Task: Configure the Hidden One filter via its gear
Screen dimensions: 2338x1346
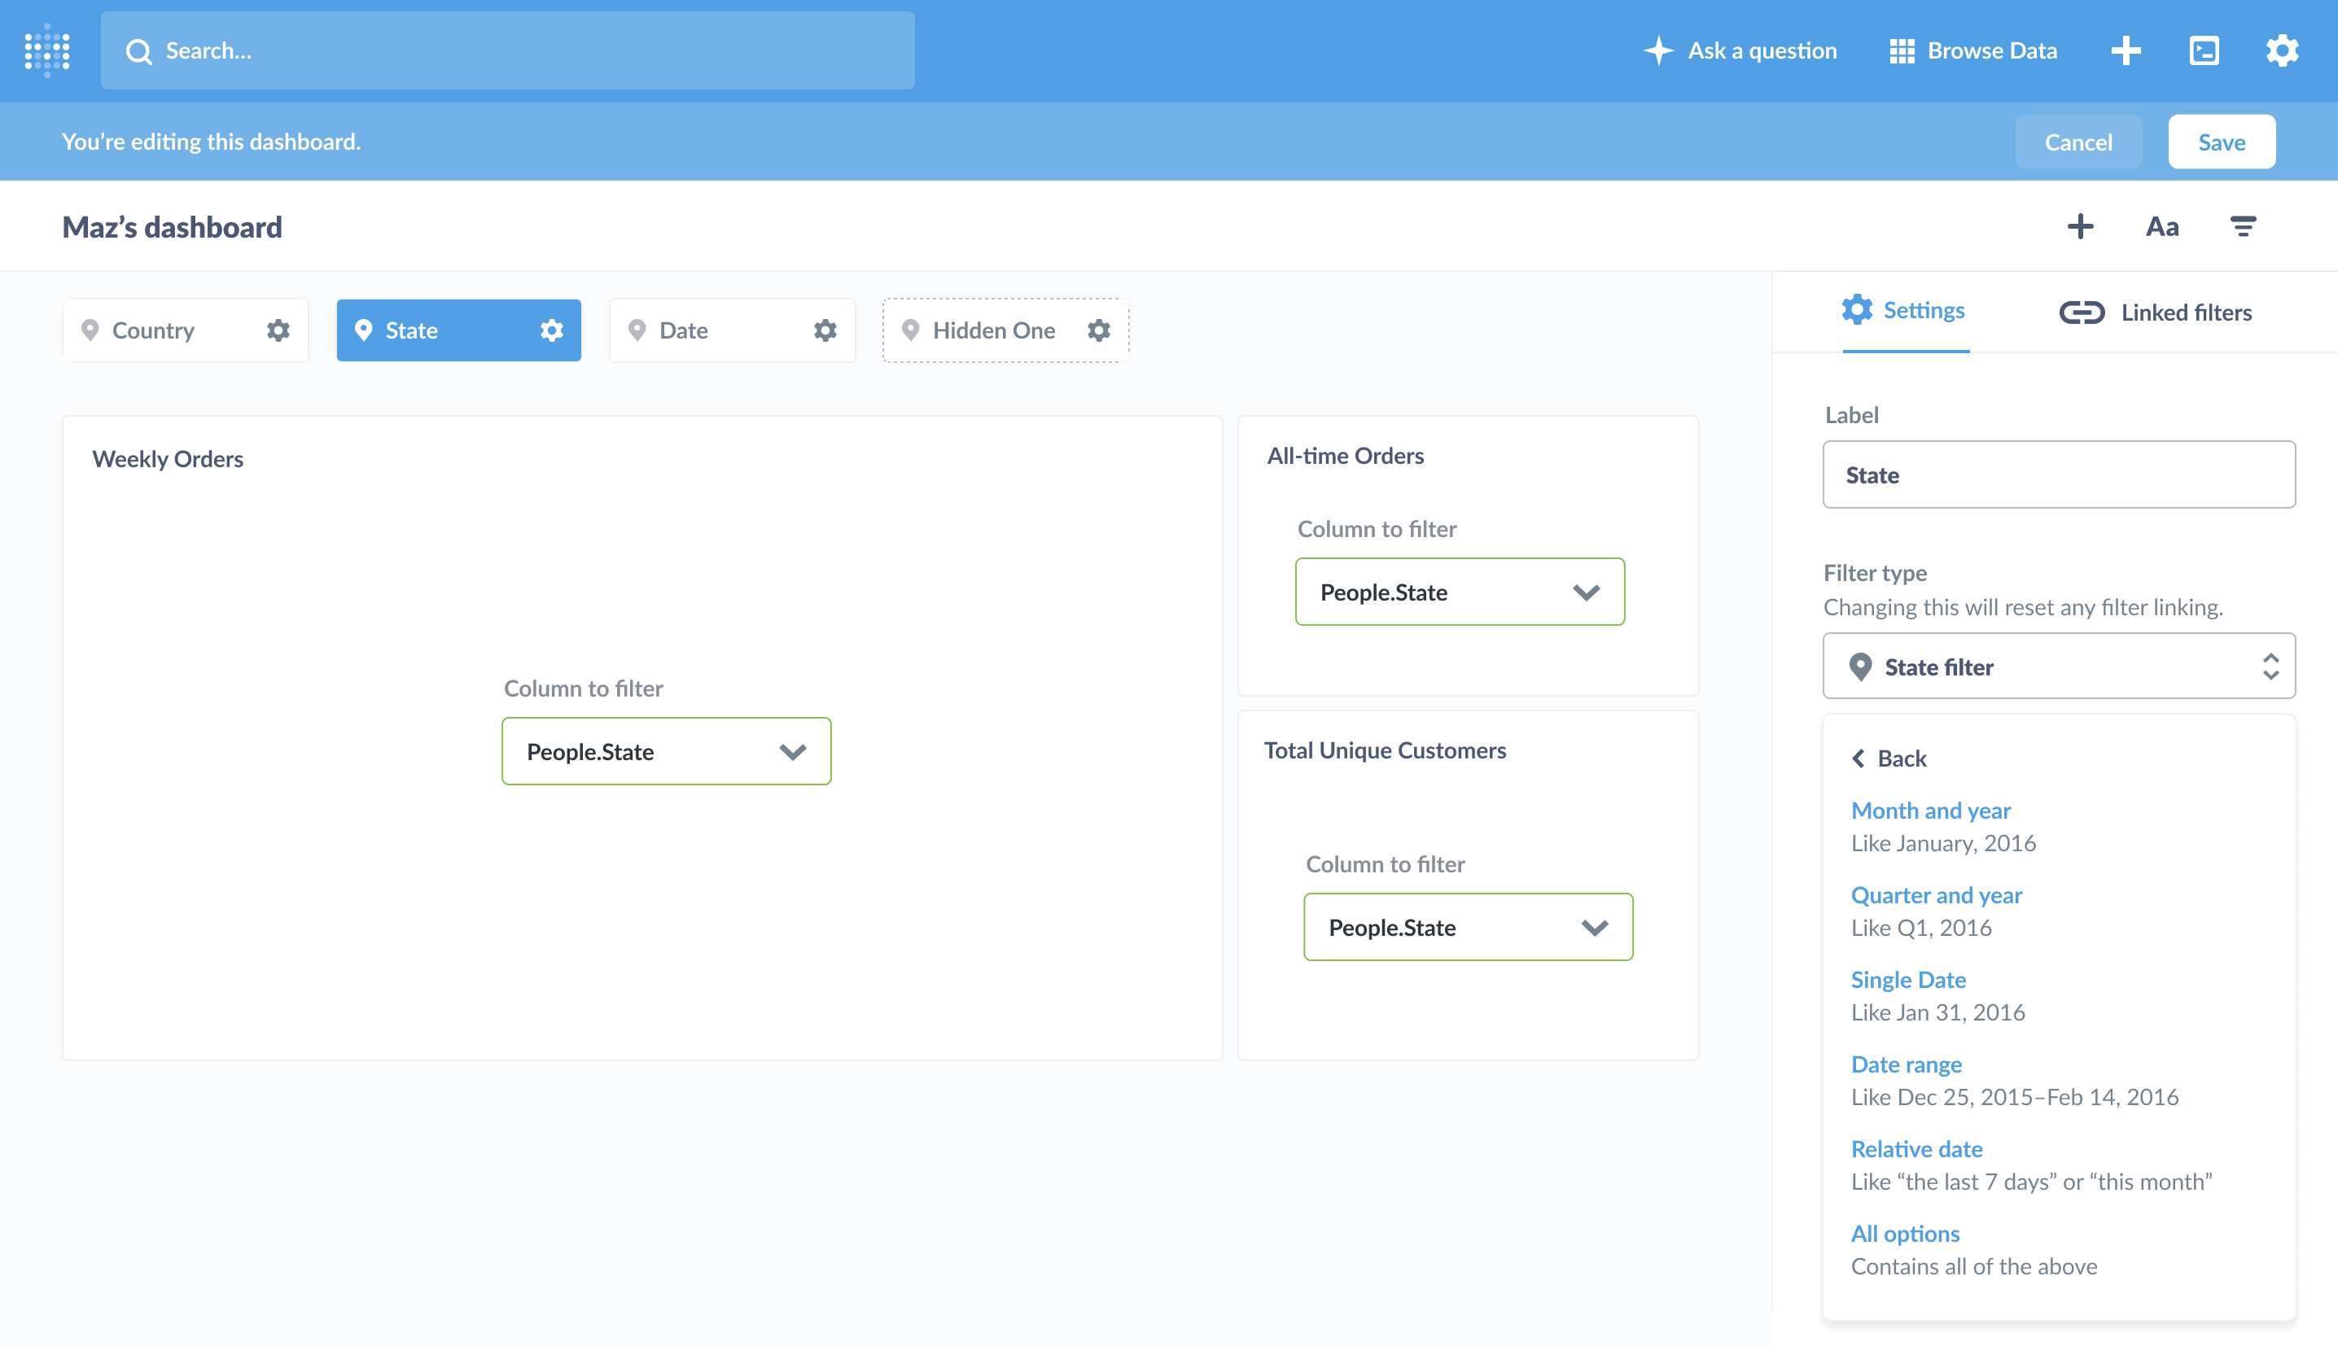Action: click(x=1098, y=330)
